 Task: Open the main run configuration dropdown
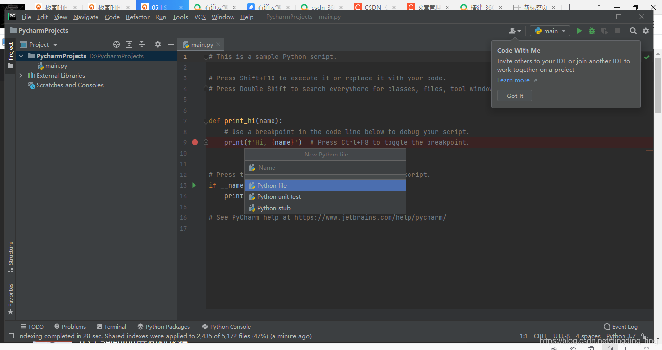[x=550, y=31]
